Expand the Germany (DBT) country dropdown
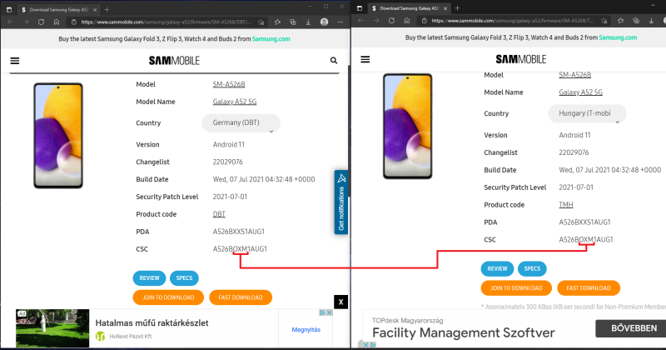 241,122
